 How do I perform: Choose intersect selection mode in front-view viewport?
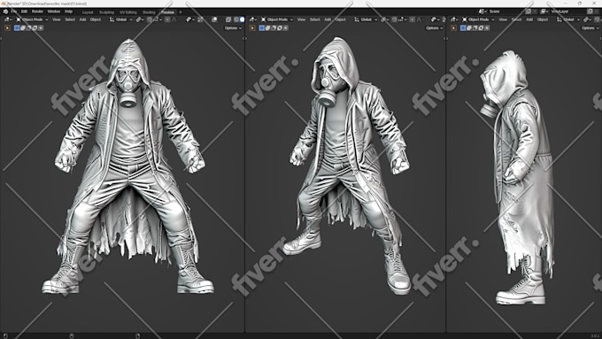pos(41,28)
